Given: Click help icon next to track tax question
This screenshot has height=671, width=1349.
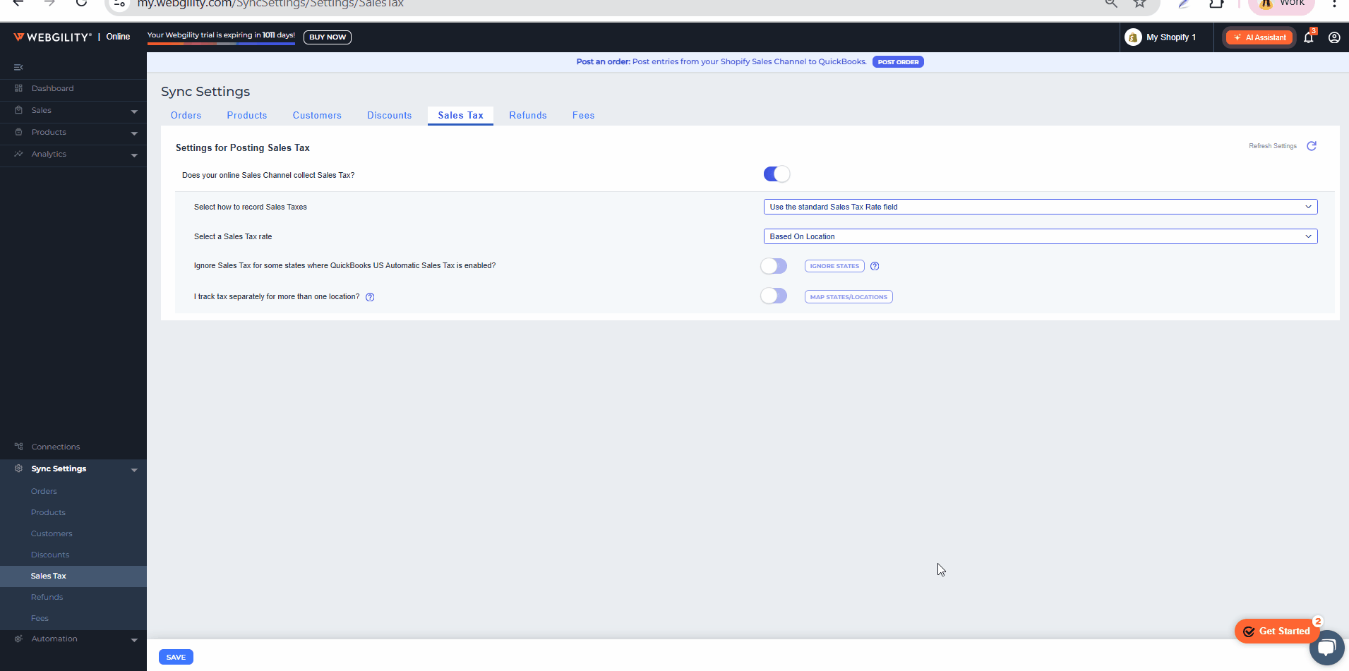Looking at the screenshot, I should pos(370,297).
